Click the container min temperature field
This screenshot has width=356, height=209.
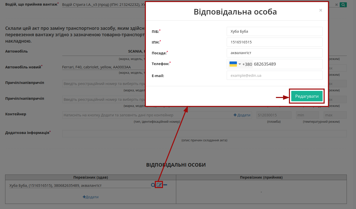307,115
